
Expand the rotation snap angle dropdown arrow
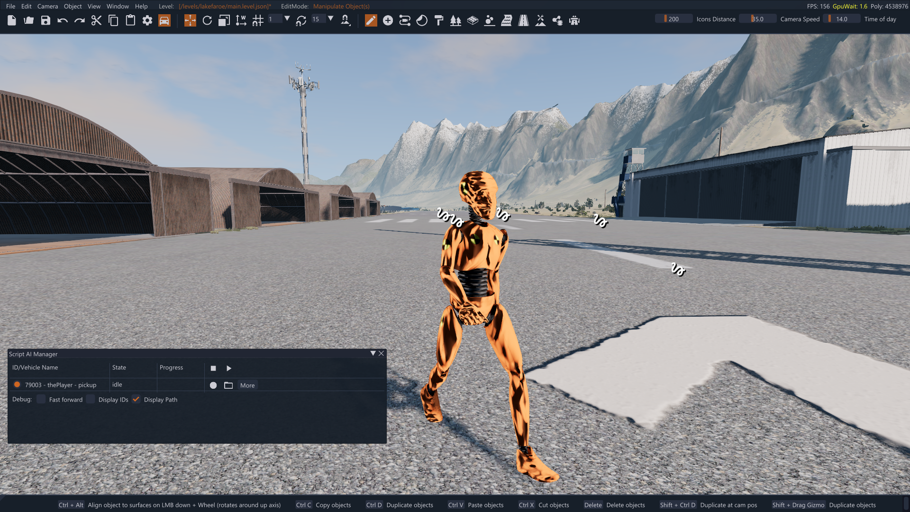[331, 18]
